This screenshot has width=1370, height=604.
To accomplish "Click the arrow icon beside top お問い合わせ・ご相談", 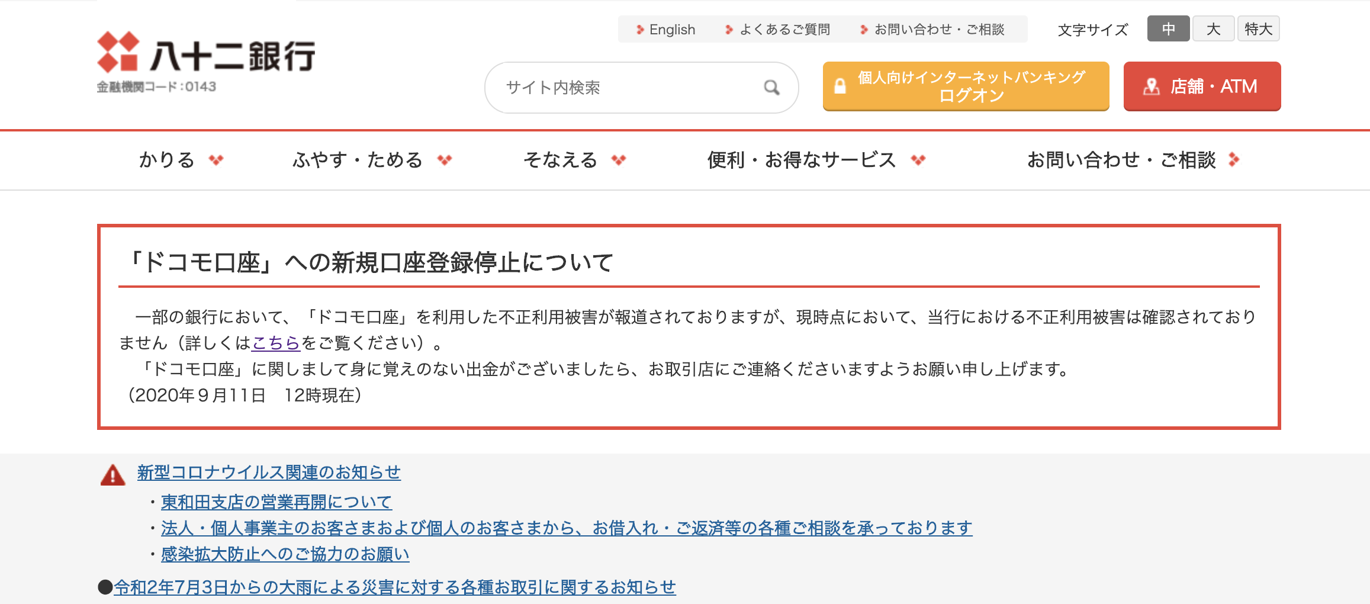I will pyautogui.click(x=864, y=30).
